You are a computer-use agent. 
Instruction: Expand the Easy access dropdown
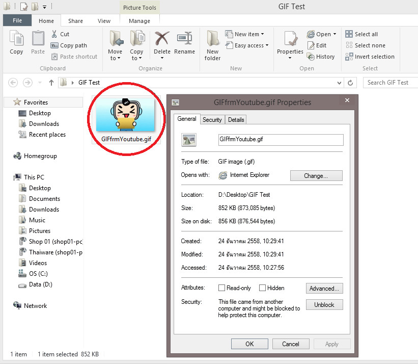(267, 45)
